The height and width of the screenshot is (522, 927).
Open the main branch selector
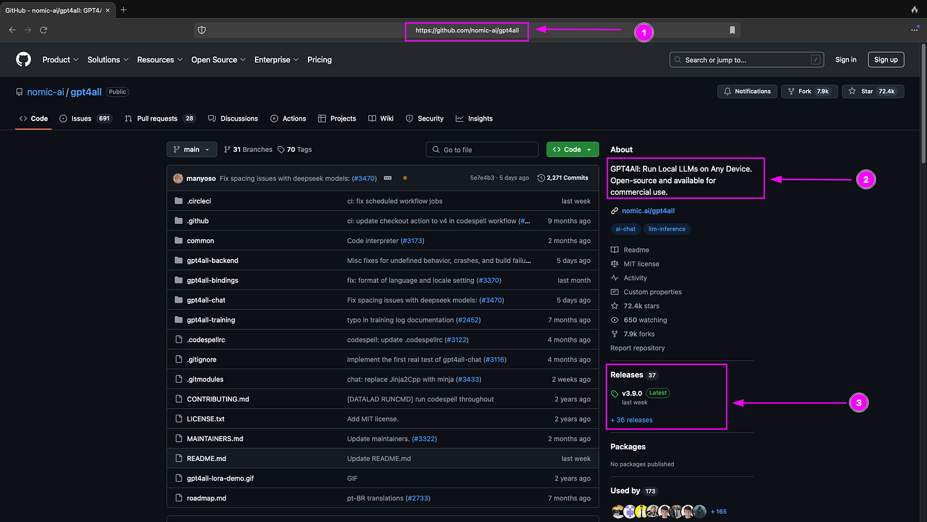[x=191, y=150]
